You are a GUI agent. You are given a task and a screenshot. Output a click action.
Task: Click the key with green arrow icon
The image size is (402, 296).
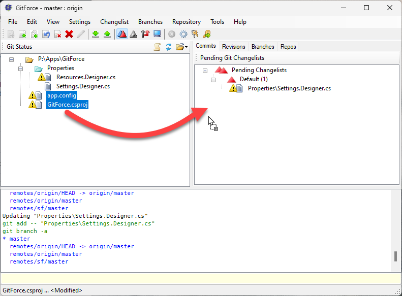click(x=207, y=34)
